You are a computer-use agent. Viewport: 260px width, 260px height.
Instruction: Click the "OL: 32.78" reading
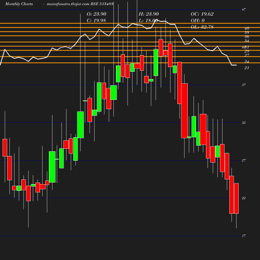202,27
